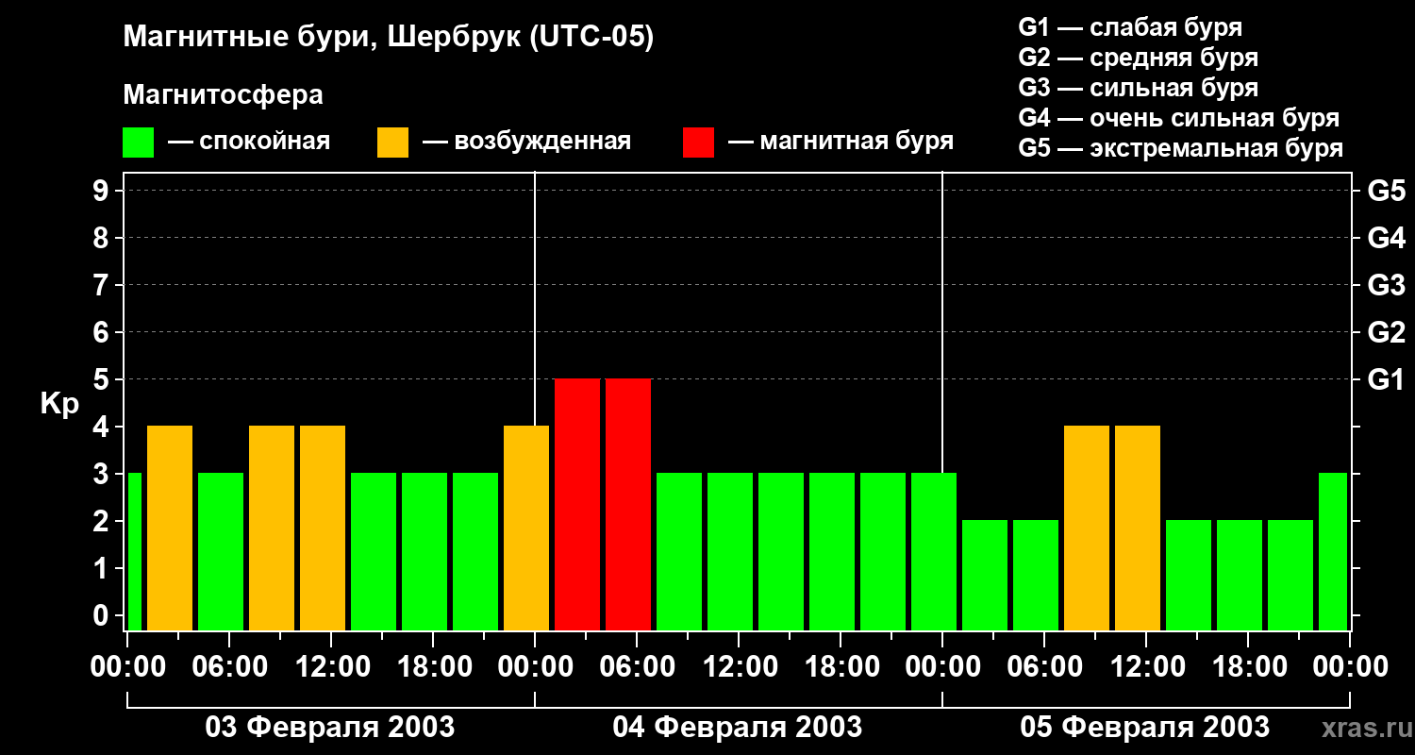Click the green Kp 2 bar at 16:00–19:00, 05 Февраля
The image size is (1415, 755).
[x=1240, y=575]
